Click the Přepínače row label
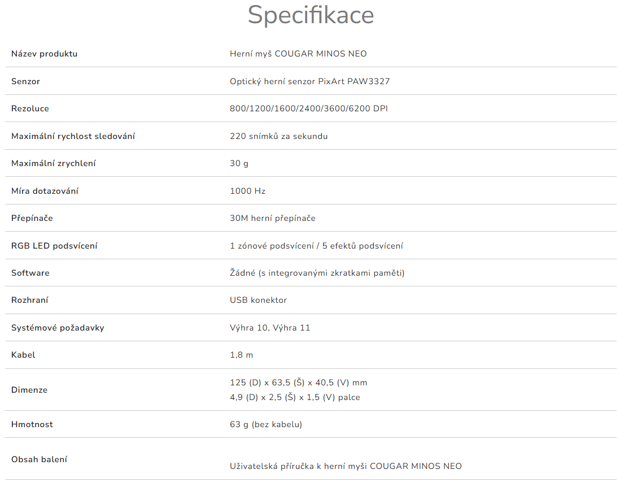The image size is (624, 491). pos(32,218)
